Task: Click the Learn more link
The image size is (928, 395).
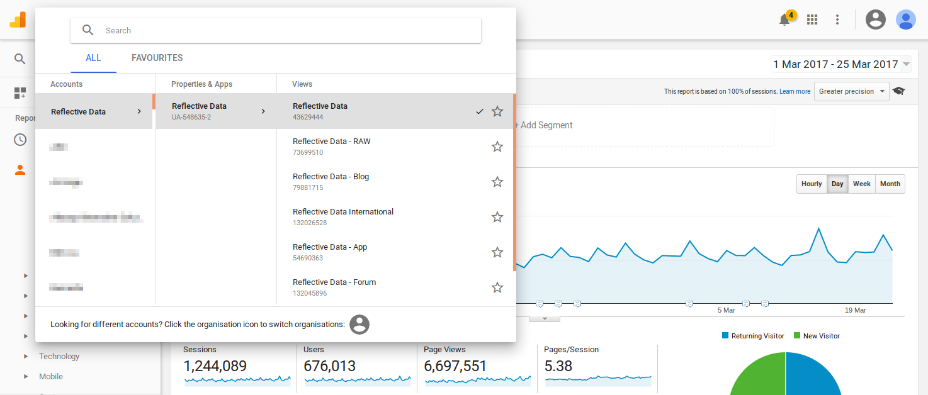Action: pyautogui.click(x=795, y=92)
